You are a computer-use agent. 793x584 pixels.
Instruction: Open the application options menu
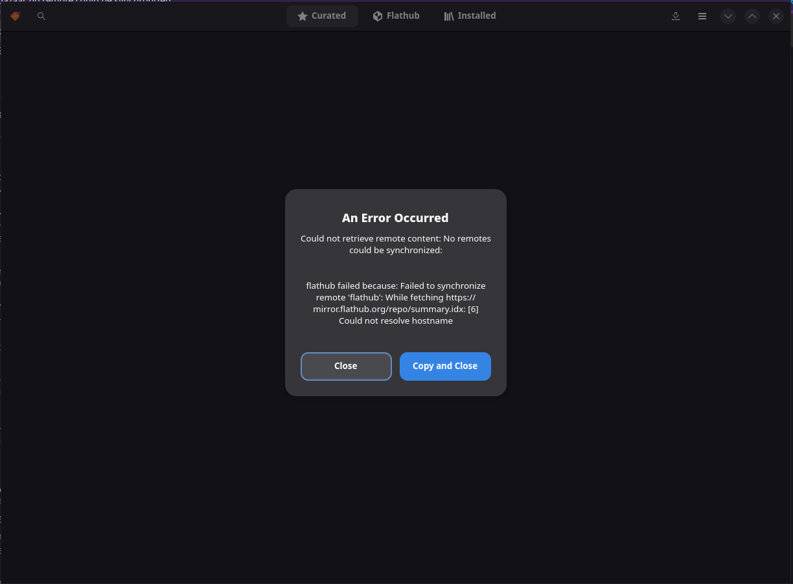(702, 16)
